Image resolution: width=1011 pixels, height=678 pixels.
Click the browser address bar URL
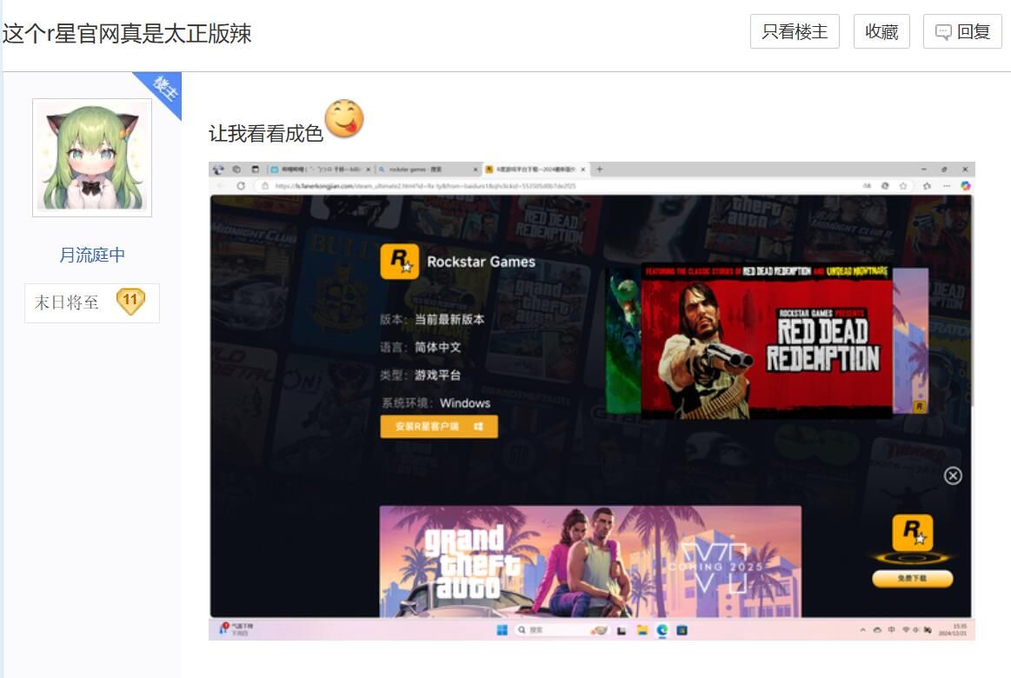tap(426, 186)
